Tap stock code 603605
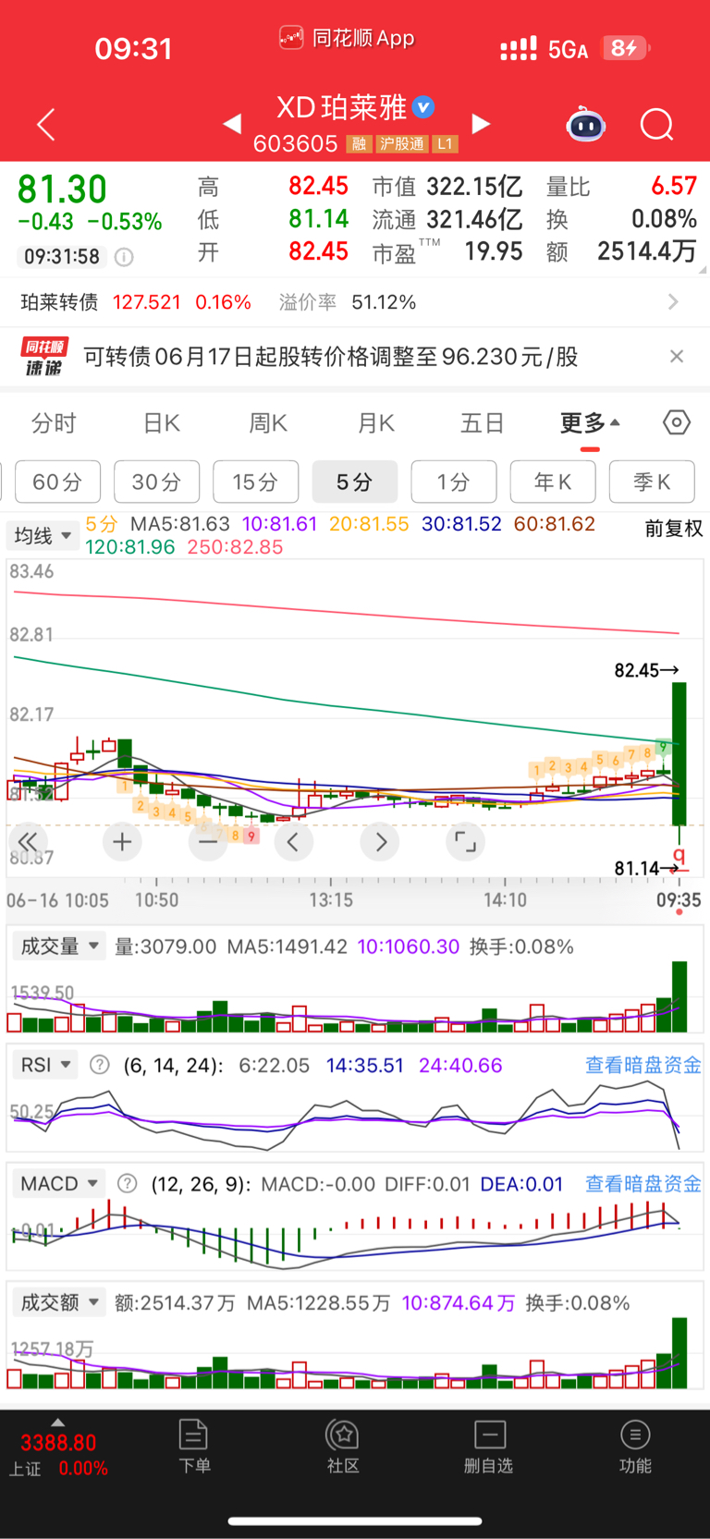The image size is (710, 1539). (x=296, y=144)
